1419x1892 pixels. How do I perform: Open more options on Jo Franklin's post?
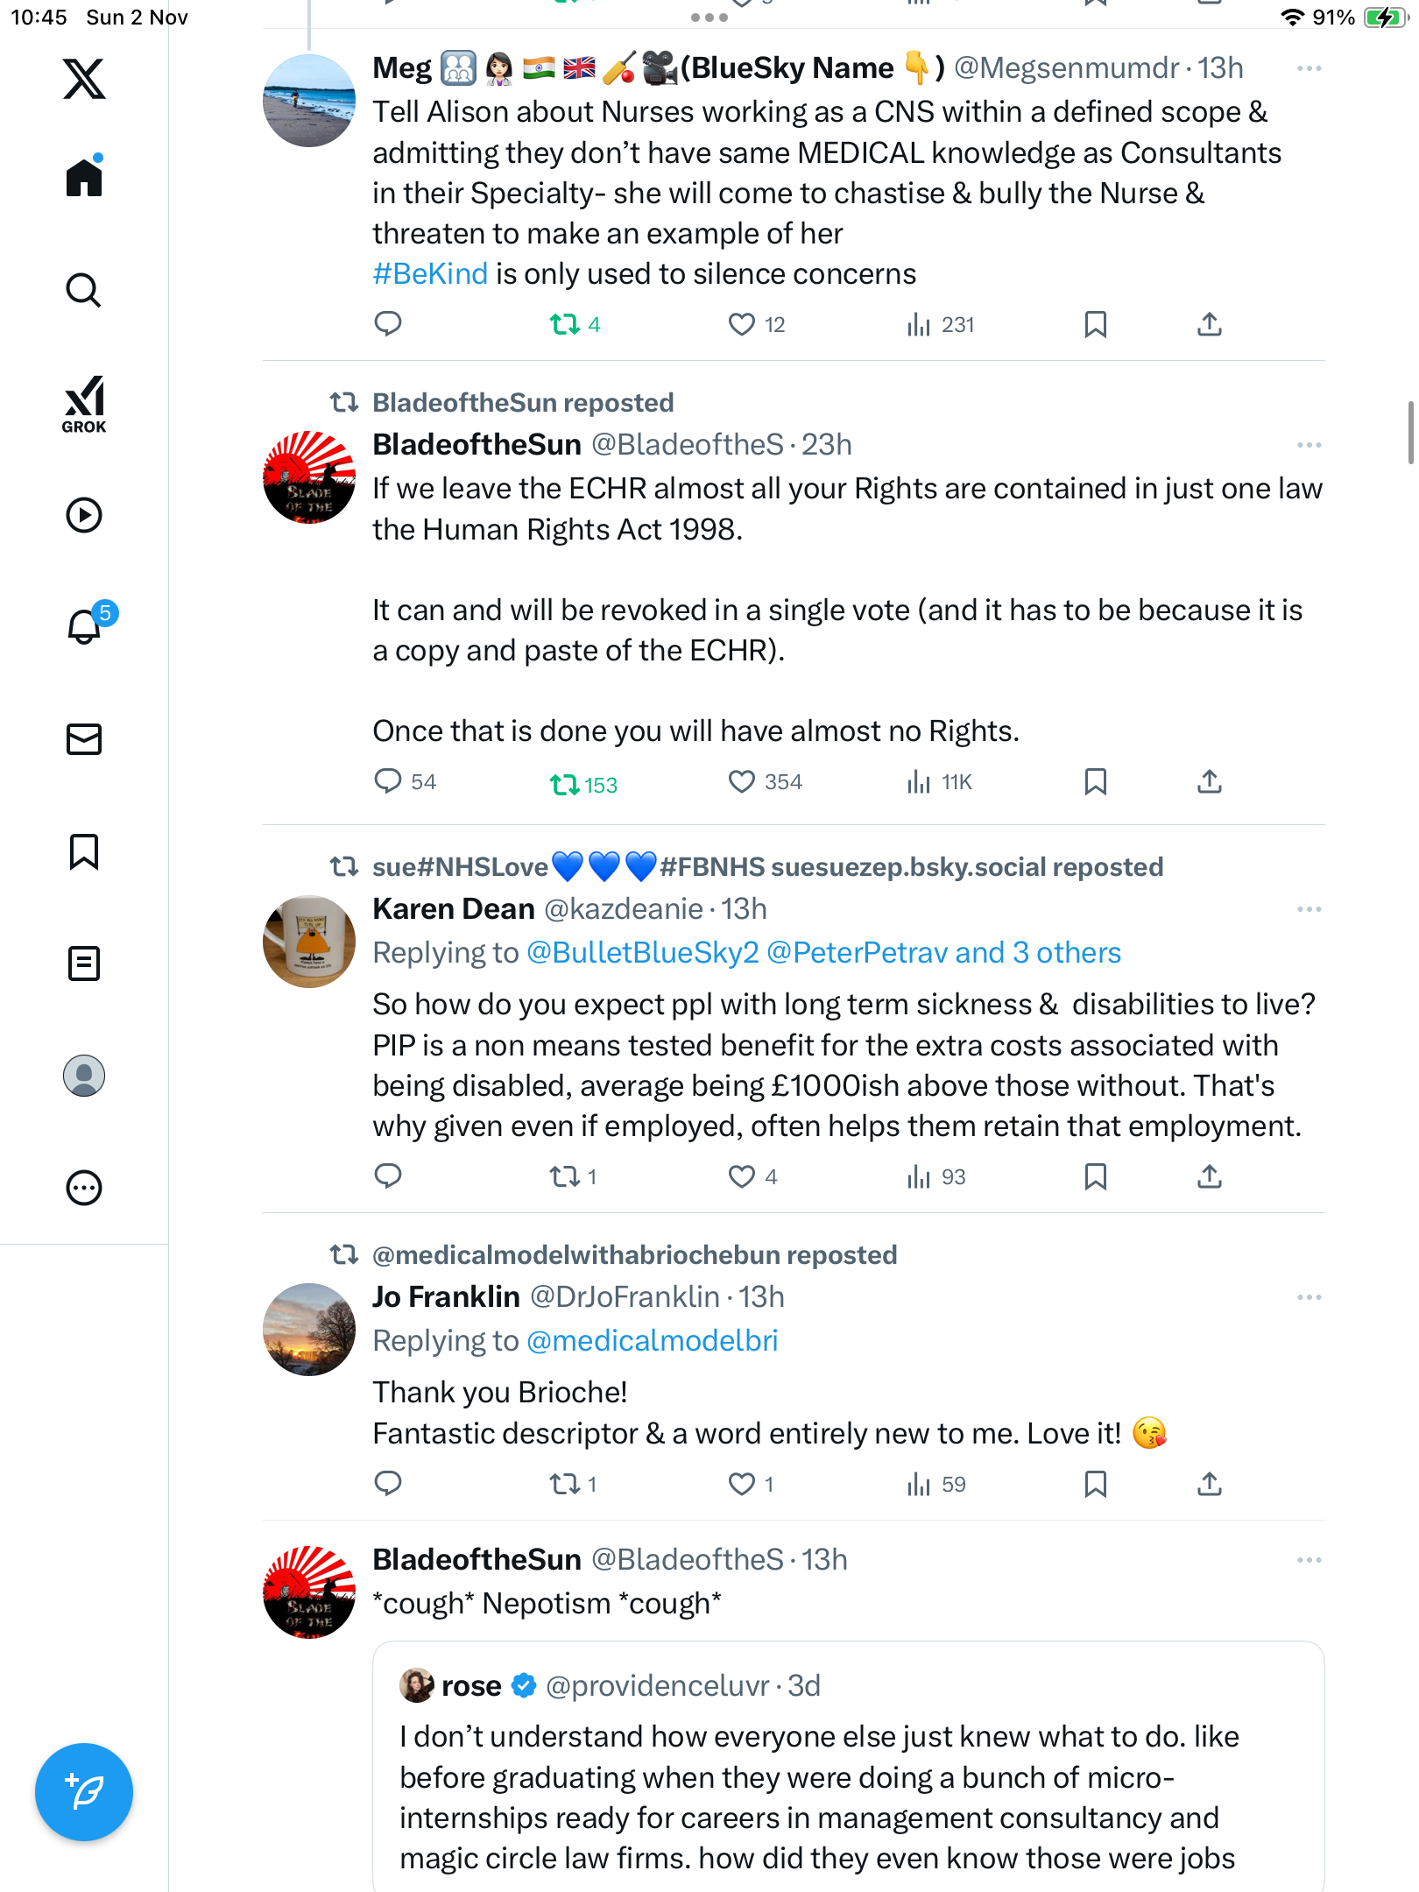(1309, 1297)
